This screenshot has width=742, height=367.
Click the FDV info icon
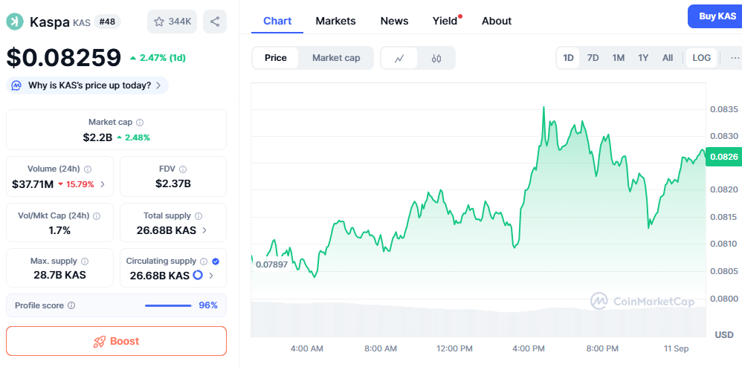[x=183, y=169]
